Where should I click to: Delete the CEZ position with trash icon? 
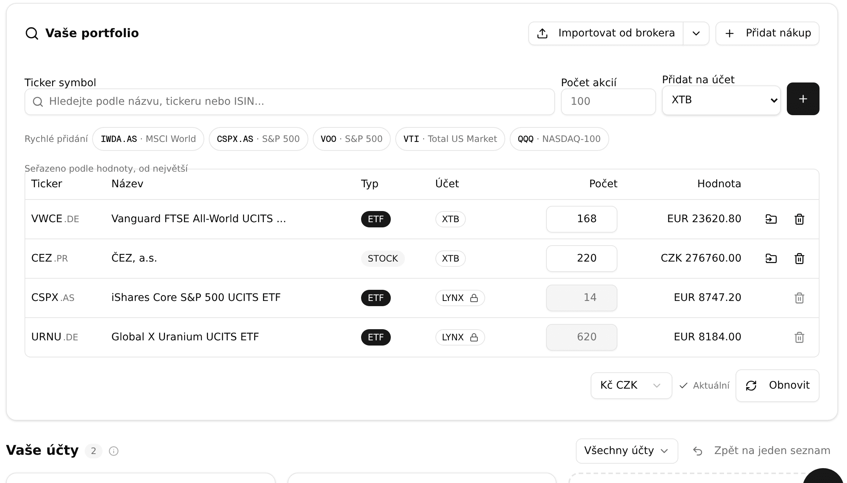(799, 259)
